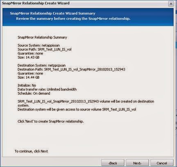
Task: Click the 'Size: 14.44 GB' line
Action: 29,78
